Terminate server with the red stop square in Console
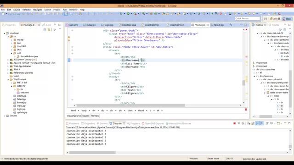Image resolution: width=294 pixels, height=165 pixels. 234,123
